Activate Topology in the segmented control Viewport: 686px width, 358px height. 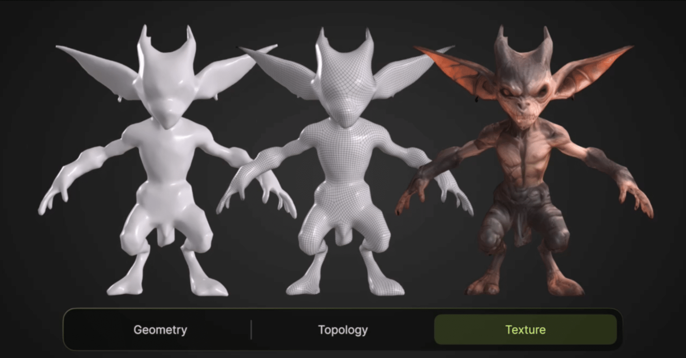click(x=343, y=329)
